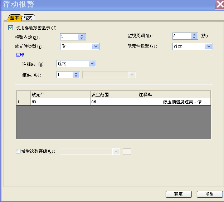Open the 软元件设置 dropdown
The image size is (224, 202).
[x=209, y=46]
